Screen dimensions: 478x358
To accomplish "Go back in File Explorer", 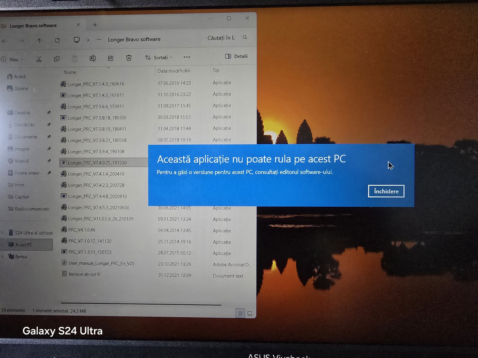I will 4,41.
